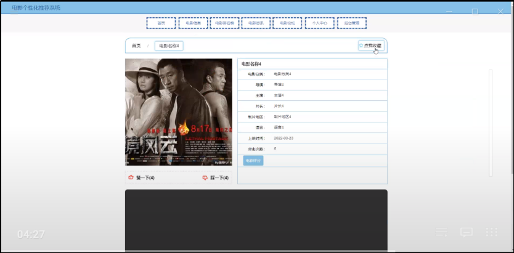Click the 片长4 duration value
The height and width of the screenshot is (253, 514).
click(x=279, y=106)
